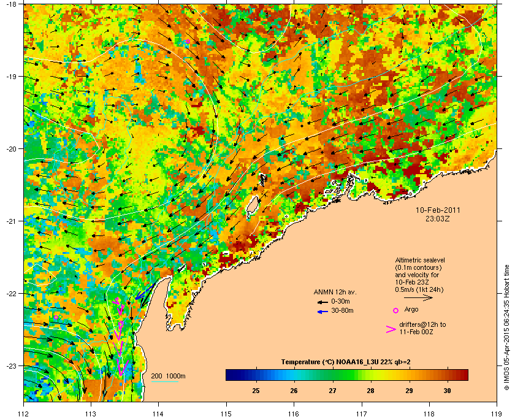Click the Argo float marker near 22.3S

[x=56, y=317]
